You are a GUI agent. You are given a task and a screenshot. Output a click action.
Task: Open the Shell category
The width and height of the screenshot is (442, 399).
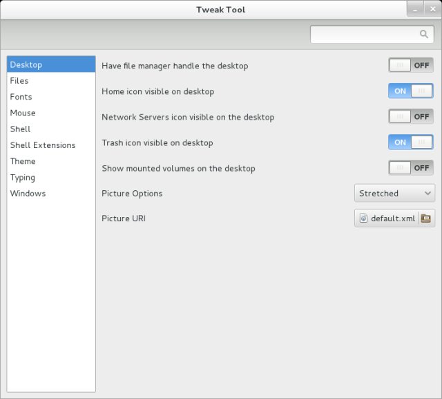tap(51, 129)
